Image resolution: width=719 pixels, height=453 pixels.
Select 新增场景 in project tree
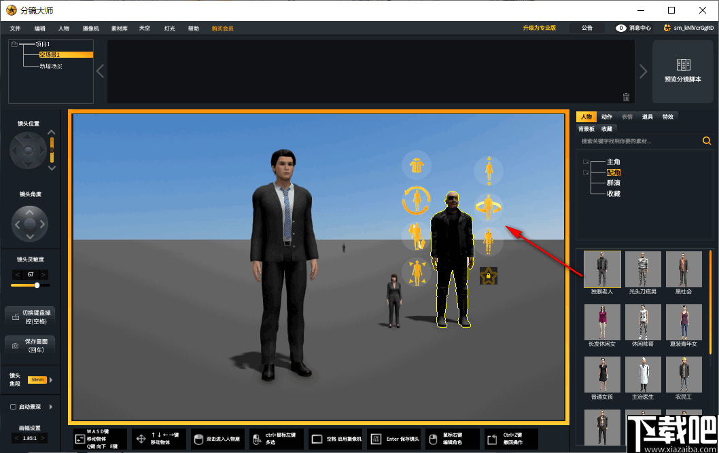pos(51,67)
